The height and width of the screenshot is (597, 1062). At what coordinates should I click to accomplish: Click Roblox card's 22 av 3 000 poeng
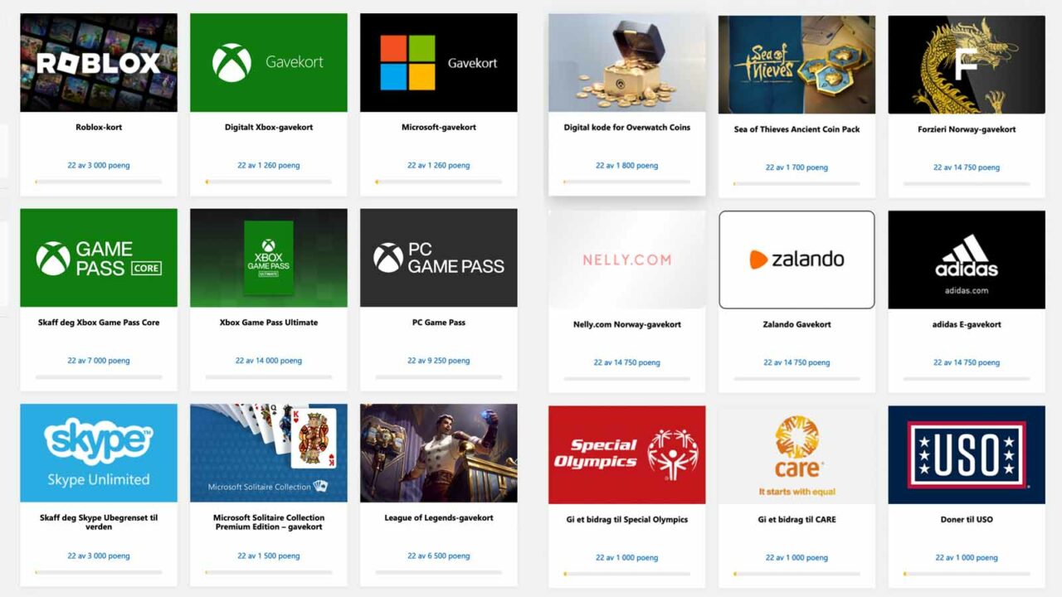tap(99, 166)
